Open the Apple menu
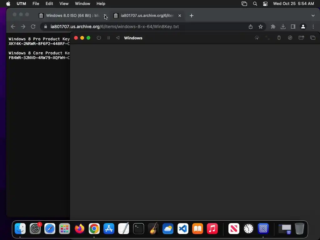 [8, 3]
